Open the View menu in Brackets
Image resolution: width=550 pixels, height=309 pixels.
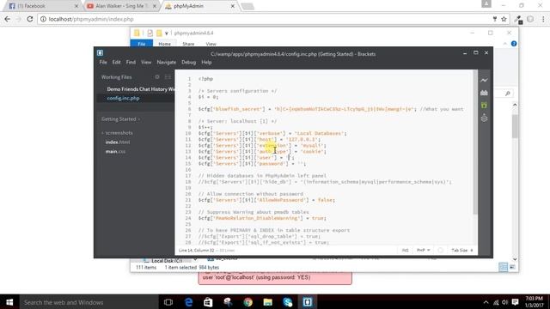[146, 63]
